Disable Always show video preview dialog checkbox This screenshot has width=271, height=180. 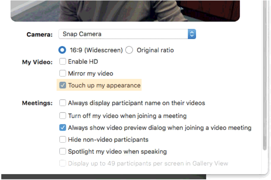click(x=62, y=128)
